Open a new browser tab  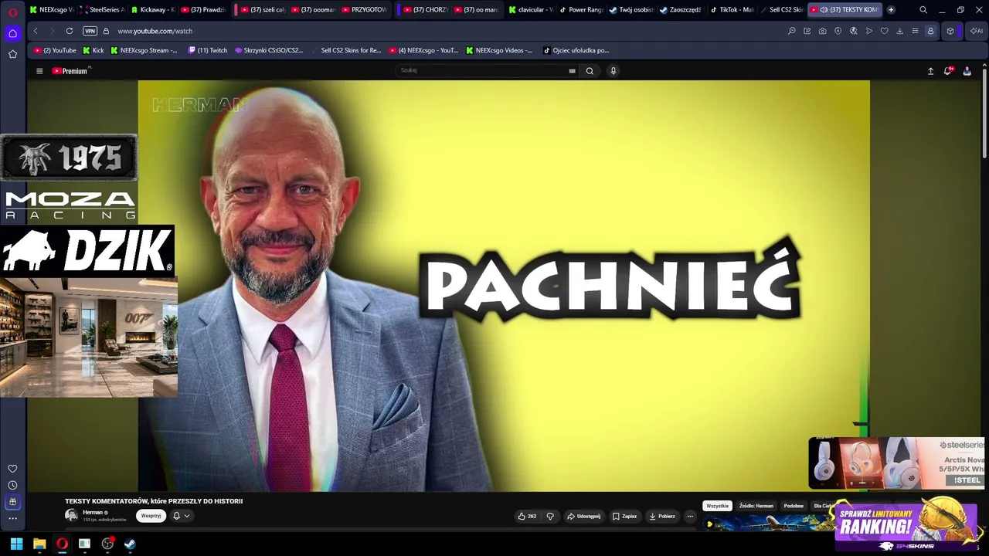coord(891,10)
